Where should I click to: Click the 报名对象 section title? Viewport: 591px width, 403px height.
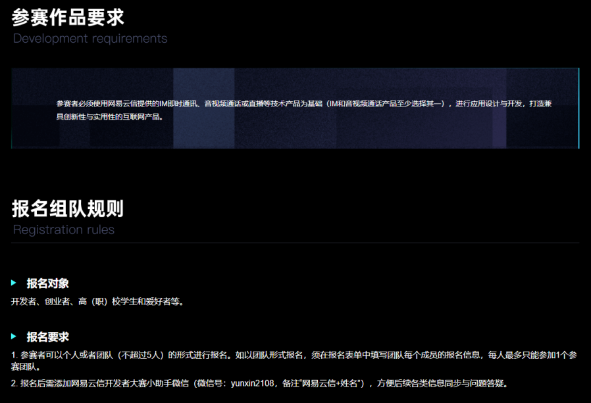point(48,283)
